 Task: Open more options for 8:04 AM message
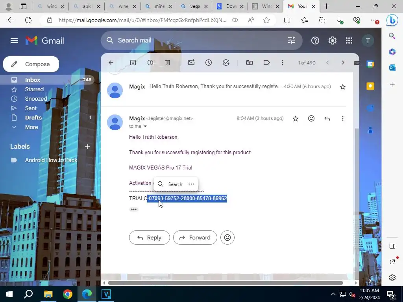(x=343, y=118)
